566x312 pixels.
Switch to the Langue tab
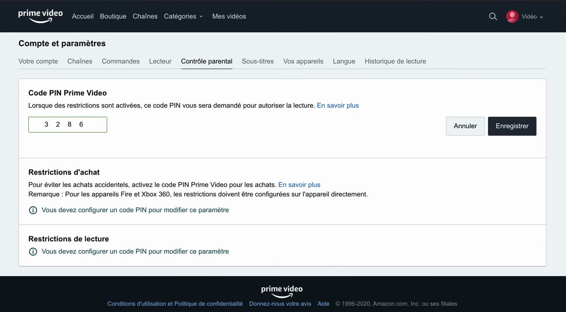click(344, 61)
